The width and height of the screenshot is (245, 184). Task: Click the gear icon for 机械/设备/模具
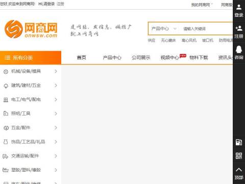click(x=6, y=72)
